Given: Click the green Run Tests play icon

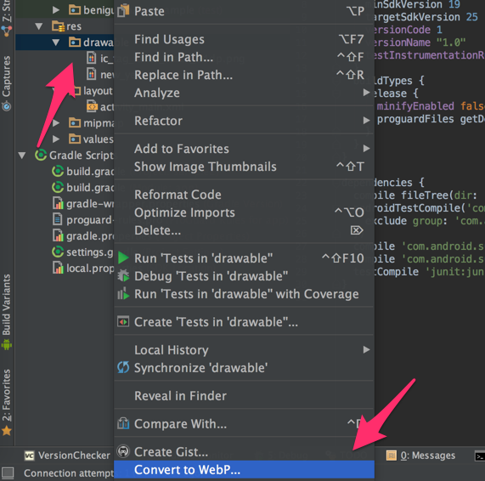Looking at the screenshot, I should point(123,257).
